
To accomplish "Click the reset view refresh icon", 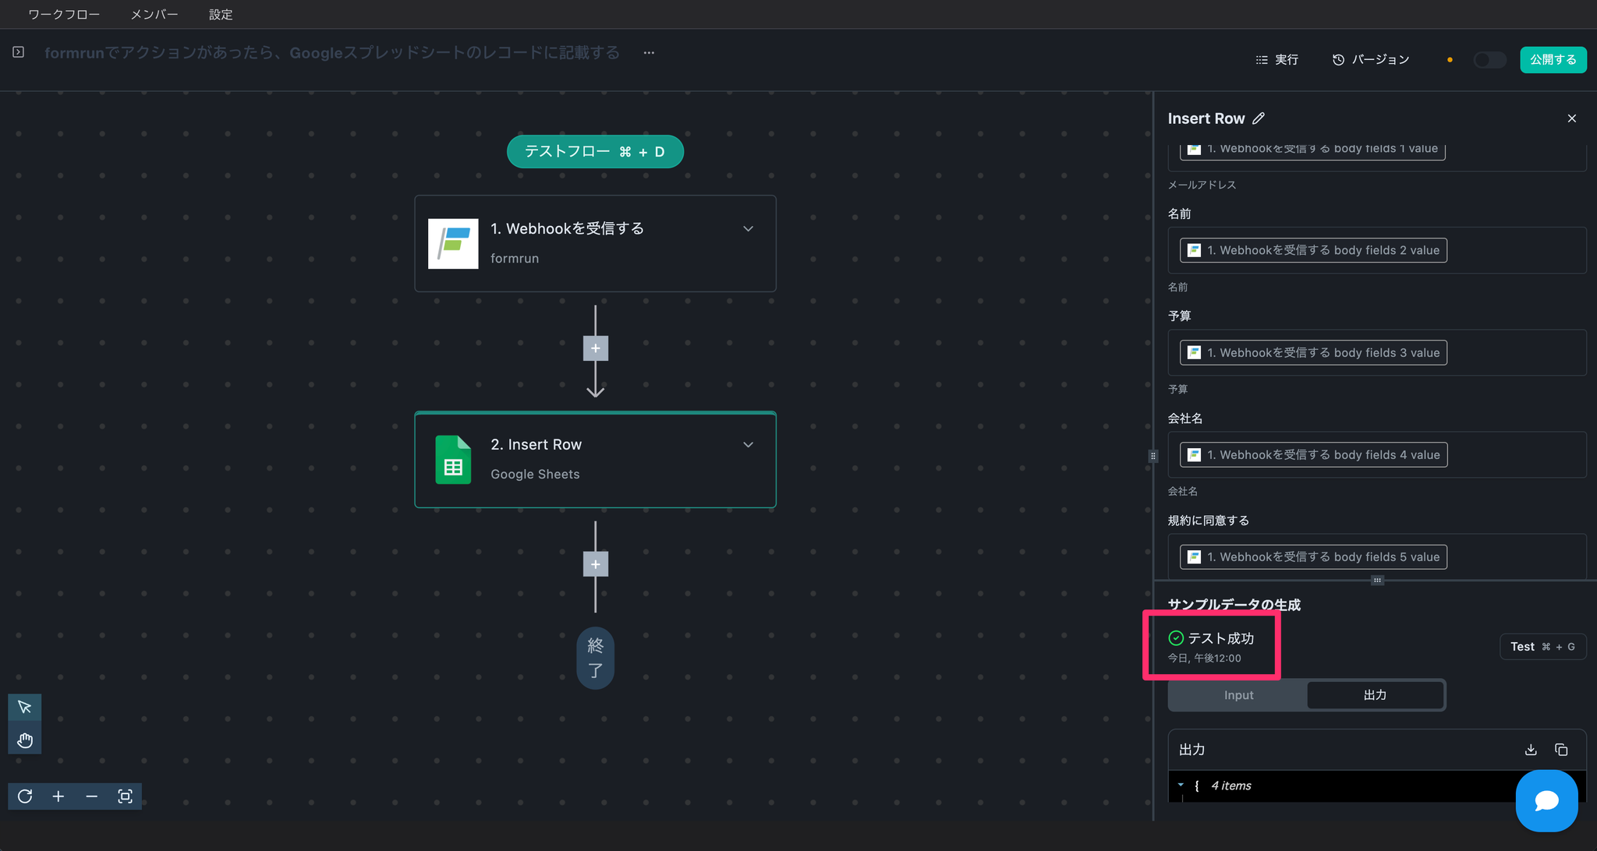I will coord(25,796).
